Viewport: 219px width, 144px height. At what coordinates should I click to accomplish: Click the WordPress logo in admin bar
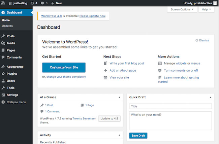[3, 3]
